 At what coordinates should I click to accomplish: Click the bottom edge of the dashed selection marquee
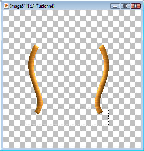pyautogui.click(x=67, y=125)
